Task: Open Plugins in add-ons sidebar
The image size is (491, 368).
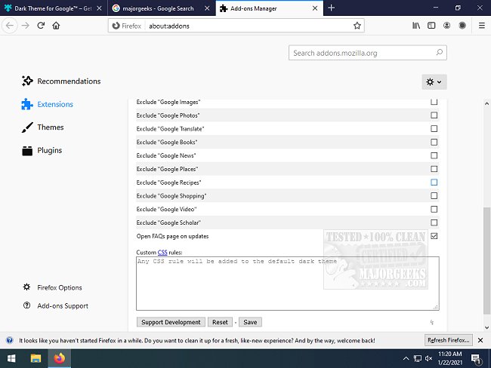Action: (x=42, y=150)
